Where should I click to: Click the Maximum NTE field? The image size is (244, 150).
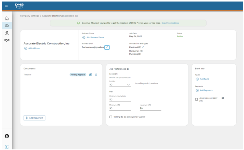(x=150, y=108)
